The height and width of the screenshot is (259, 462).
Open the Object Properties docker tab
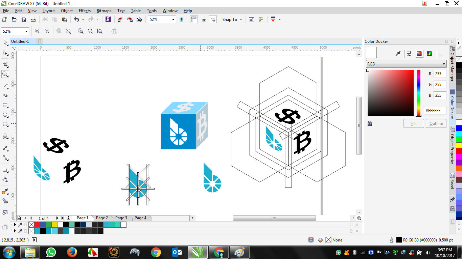(452, 146)
